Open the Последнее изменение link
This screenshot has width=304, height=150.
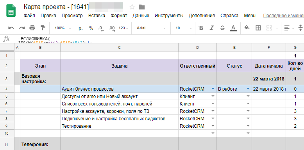point(283,16)
